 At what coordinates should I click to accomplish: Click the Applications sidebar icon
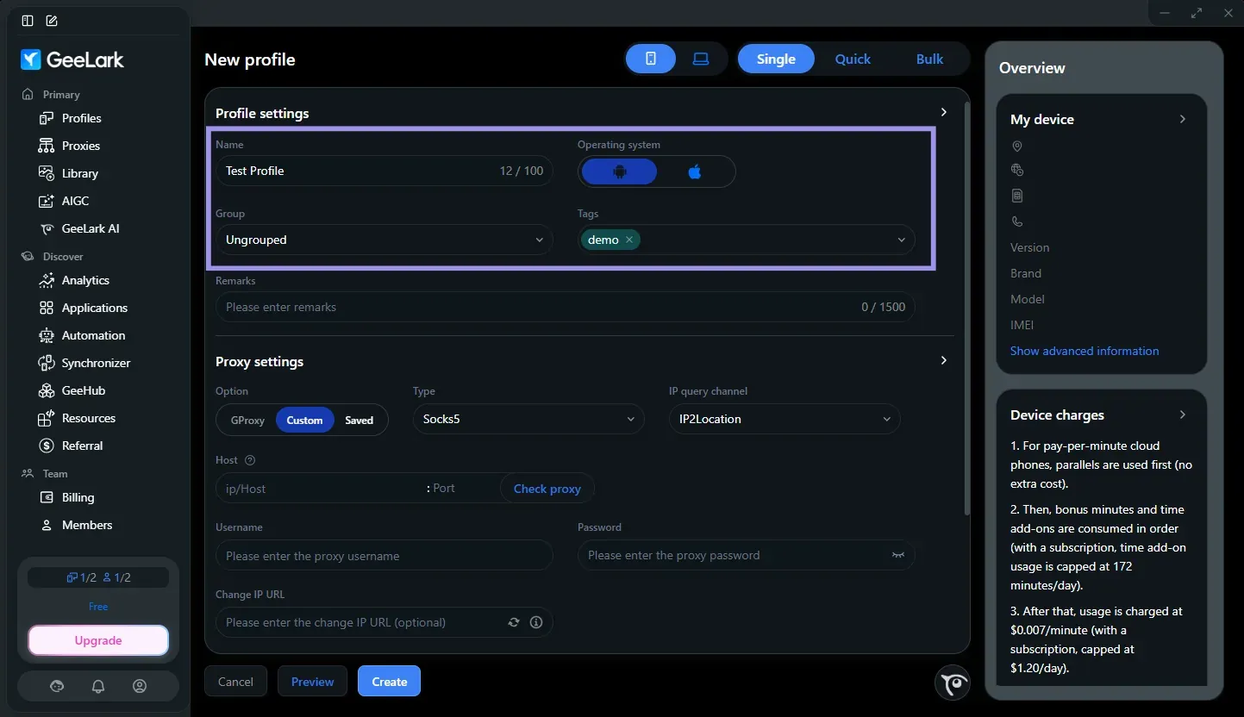pos(47,308)
